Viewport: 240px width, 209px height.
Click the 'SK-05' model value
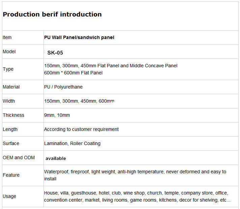point(55,53)
